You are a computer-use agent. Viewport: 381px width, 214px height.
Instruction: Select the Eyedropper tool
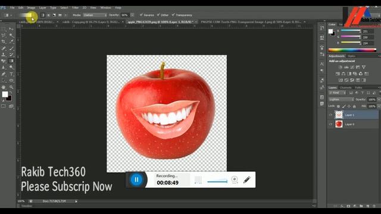coord(11,42)
